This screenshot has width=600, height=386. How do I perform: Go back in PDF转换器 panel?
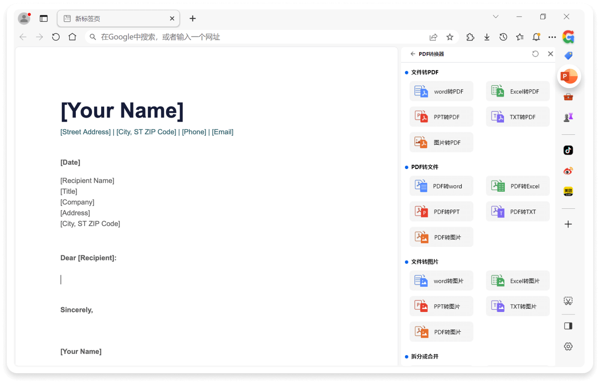[413, 54]
